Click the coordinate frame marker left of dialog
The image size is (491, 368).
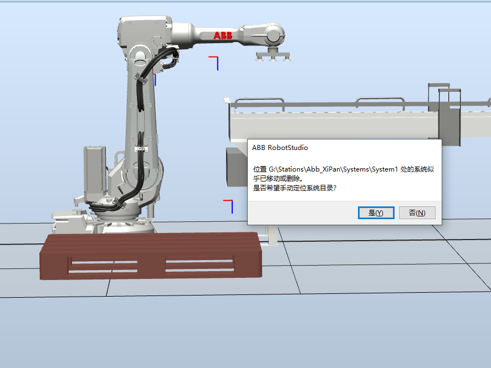[229, 205]
